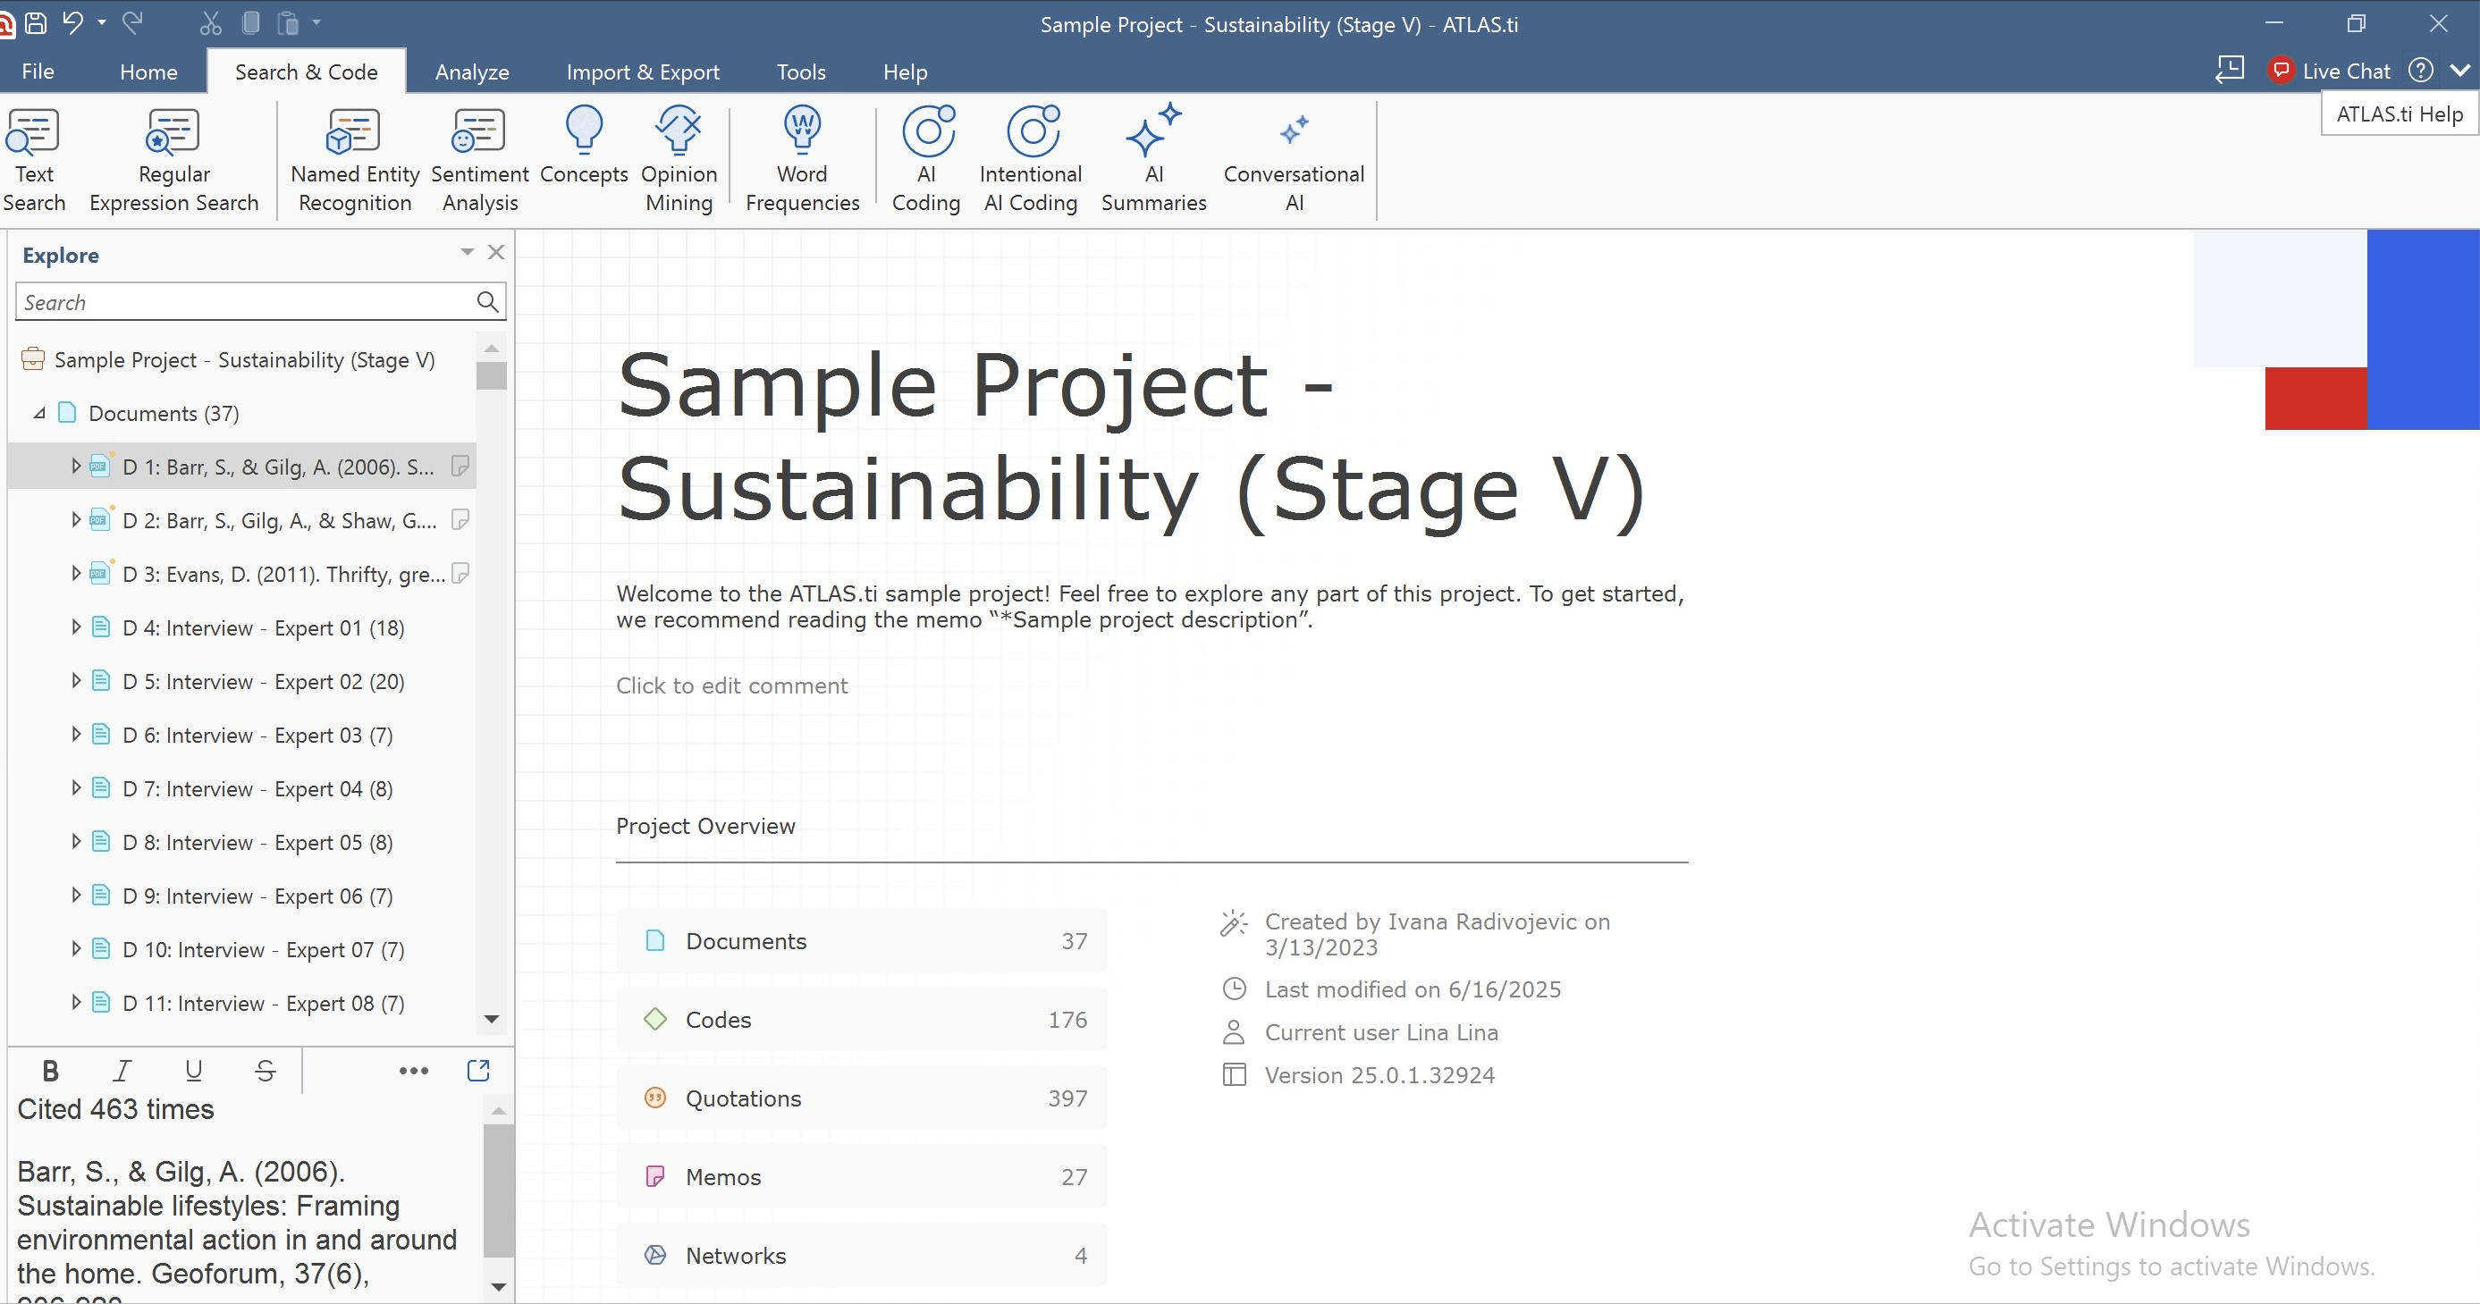This screenshot has width=2480, height=1304.
Task: Toggle bold formatting in comment editor
Action: tap(51, 1070)
